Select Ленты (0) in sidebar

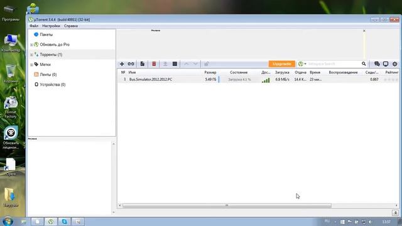[x=48, y=74]
